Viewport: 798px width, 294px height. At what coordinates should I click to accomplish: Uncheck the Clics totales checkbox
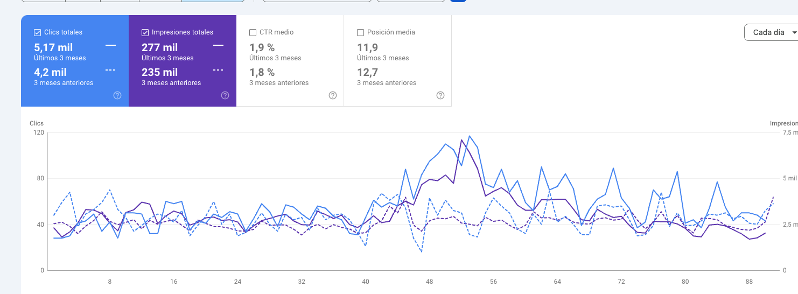37,32
